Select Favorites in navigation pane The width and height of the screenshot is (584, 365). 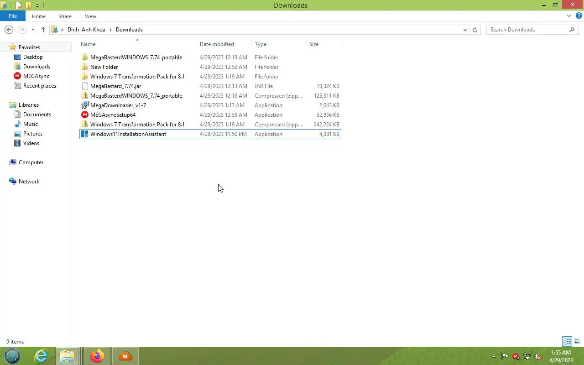tap(29, 47)
